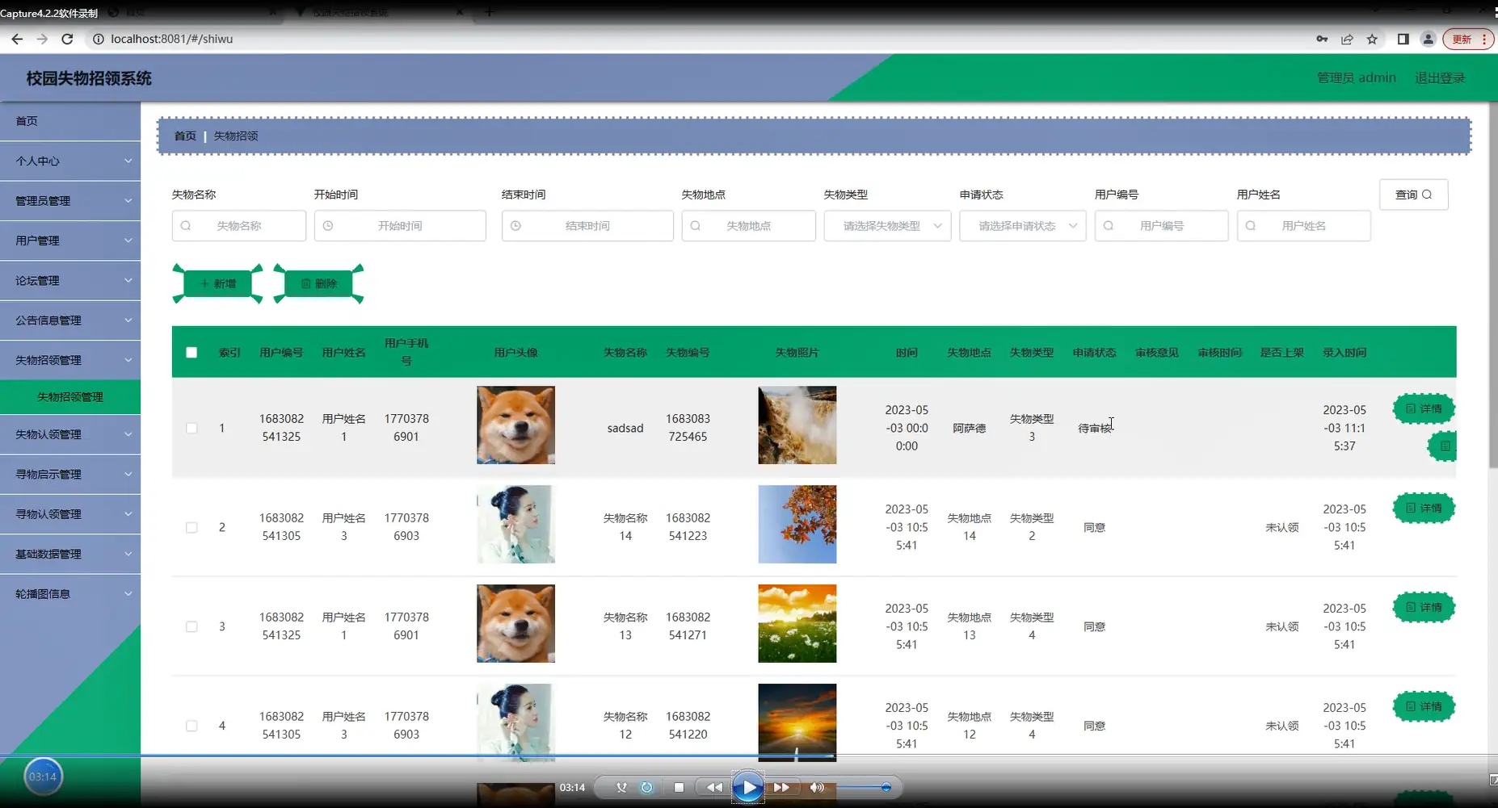Screen dimensions: 1498x808
Task: Click the 退出登录 link at top right
Action: [1440, 77]
